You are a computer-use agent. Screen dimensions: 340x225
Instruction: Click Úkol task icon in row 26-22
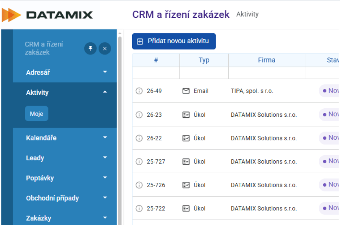186,138
